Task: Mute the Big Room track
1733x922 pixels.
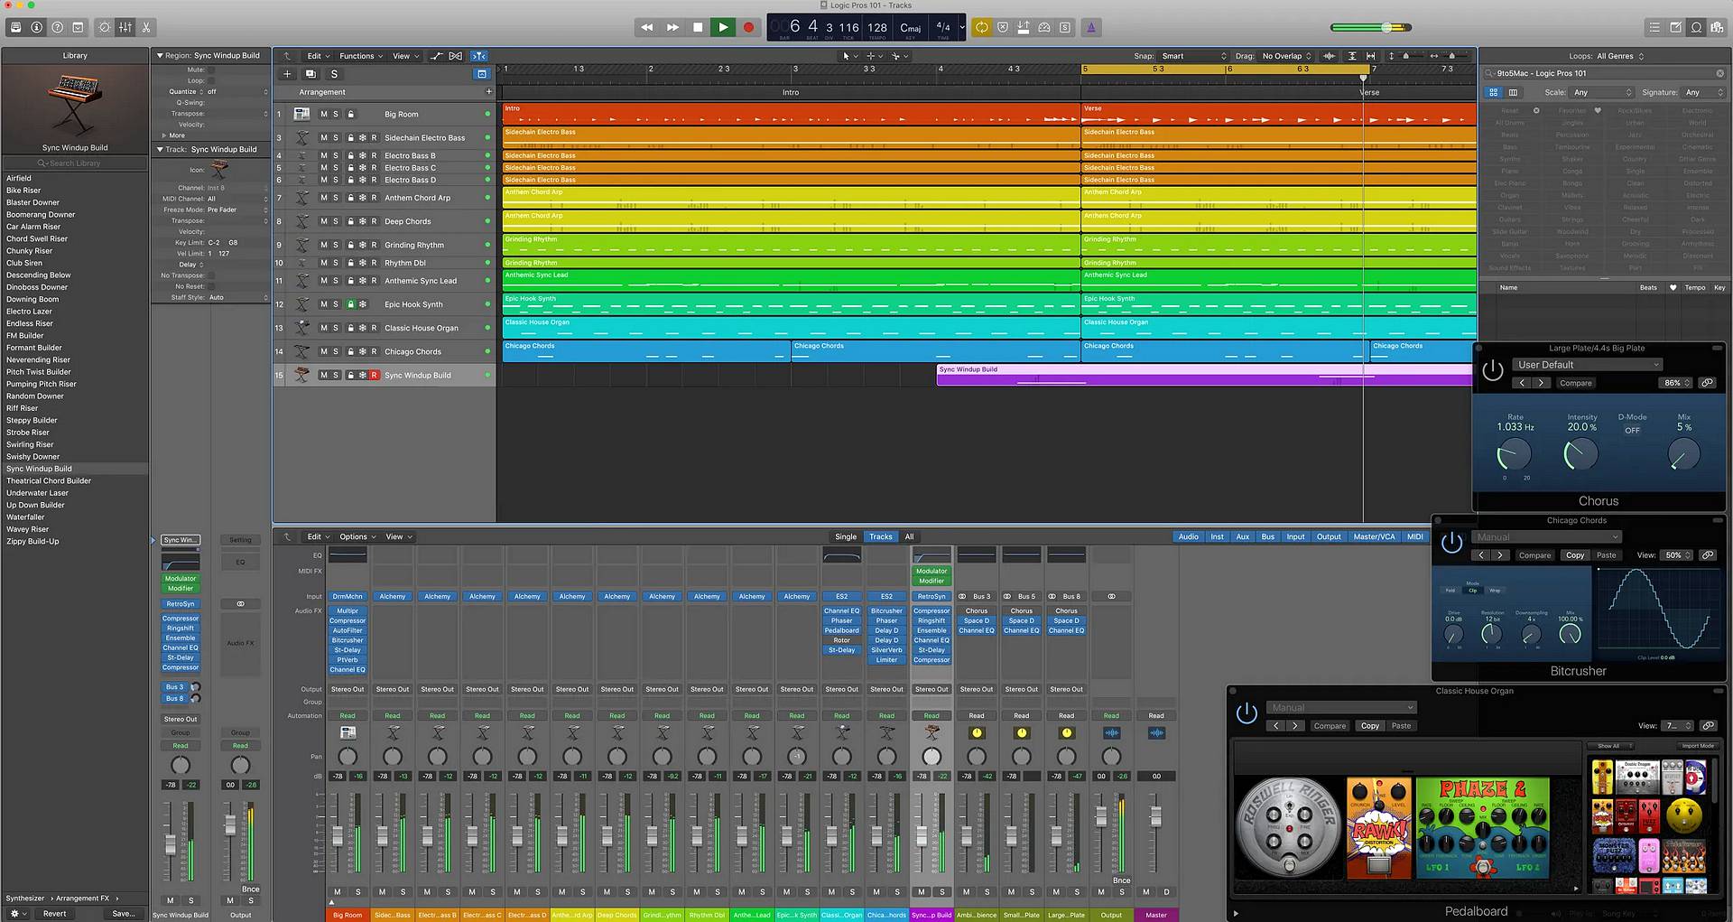Action: (323, 114)
